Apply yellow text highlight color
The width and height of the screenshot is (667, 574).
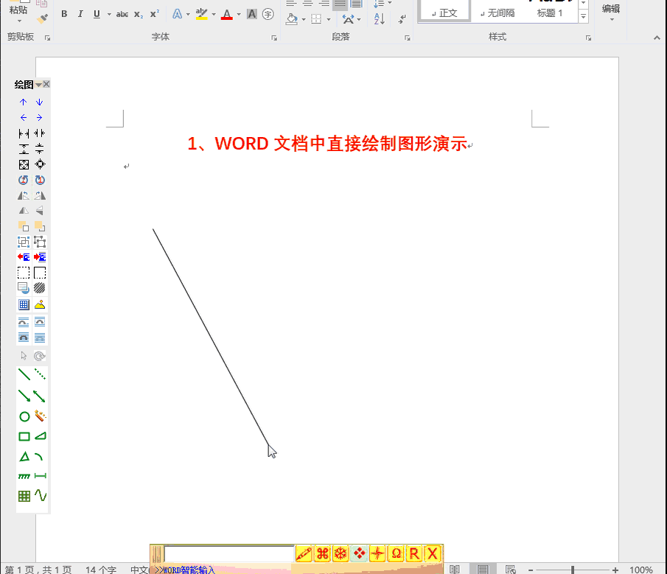pyautogui.click(x=201, y=15)
